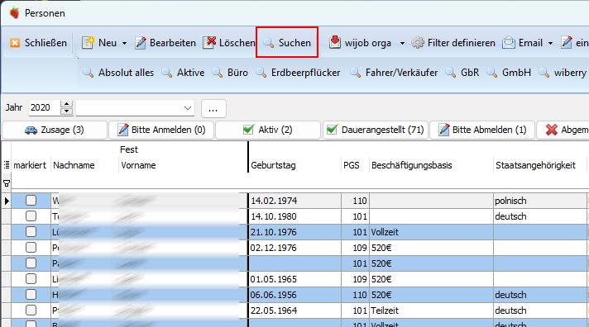589x327 pixels.
Task: Open Filter definieren gear icon
Action: point(418,43)
